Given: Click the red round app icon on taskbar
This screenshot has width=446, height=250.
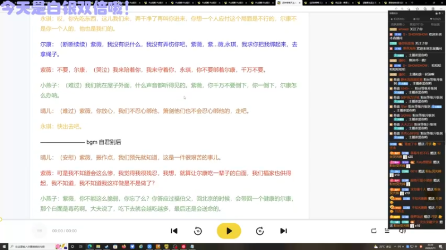Looking at the screenshot, I should [183, 247].
